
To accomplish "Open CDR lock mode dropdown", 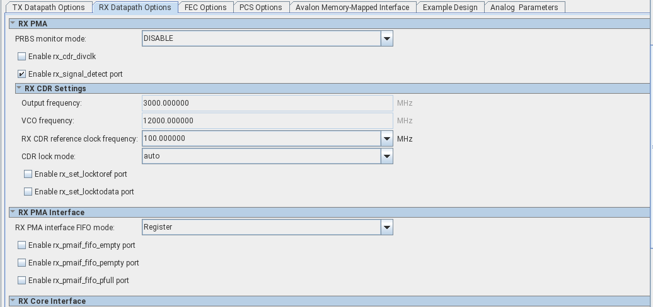I will (386, 156).
